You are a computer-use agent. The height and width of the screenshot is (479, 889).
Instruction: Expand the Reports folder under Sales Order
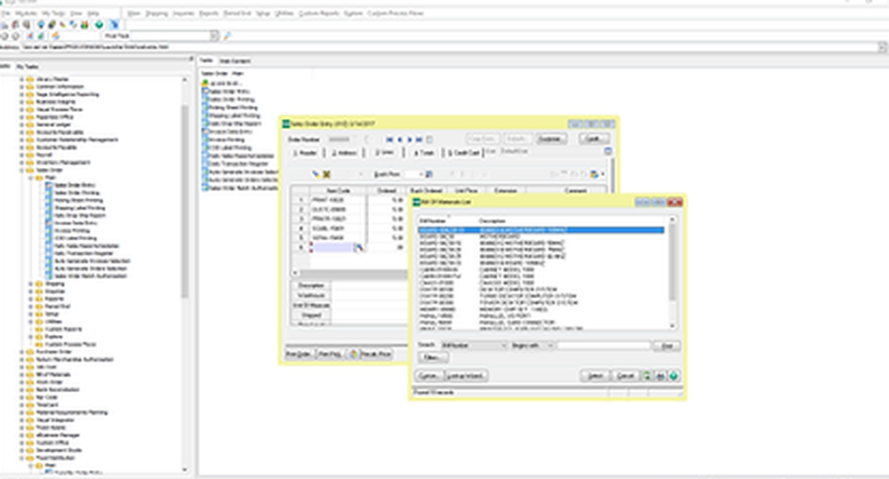[30, 299]
